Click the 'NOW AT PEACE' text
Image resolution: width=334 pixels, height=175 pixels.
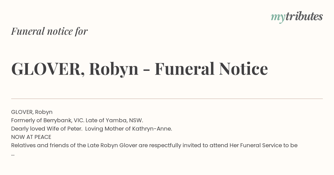point(31,137)
